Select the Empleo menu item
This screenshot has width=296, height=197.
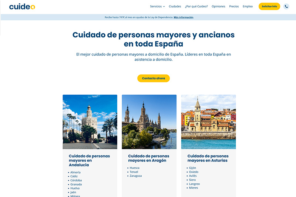248,6
